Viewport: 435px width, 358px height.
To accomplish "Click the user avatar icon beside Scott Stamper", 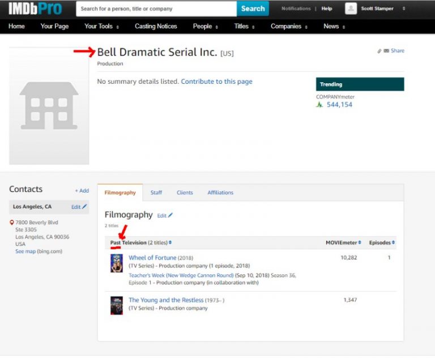I will 351,8.
